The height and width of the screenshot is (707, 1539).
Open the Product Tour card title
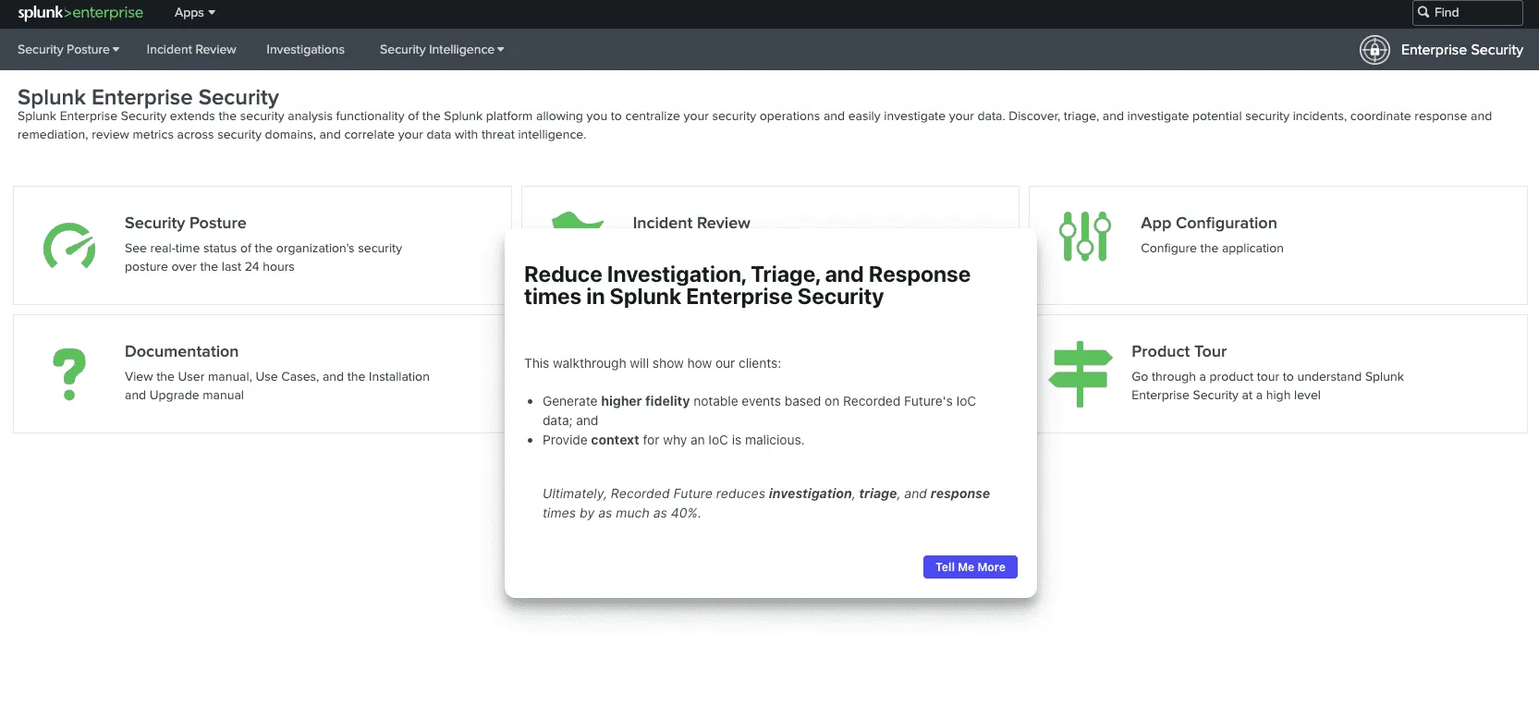point(1179,352)
